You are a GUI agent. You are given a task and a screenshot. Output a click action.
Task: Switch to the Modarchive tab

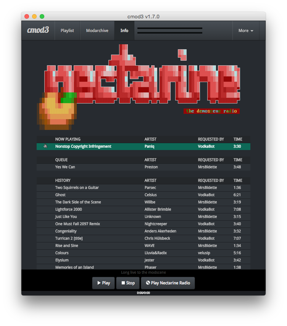click(x=97, y=31)
